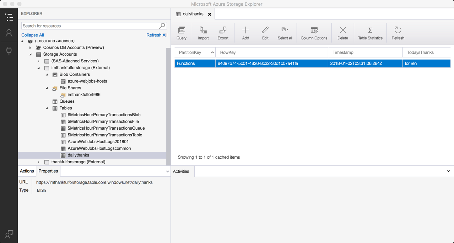Collapse imthankfulforstorage (External) node

click(38, 68)
